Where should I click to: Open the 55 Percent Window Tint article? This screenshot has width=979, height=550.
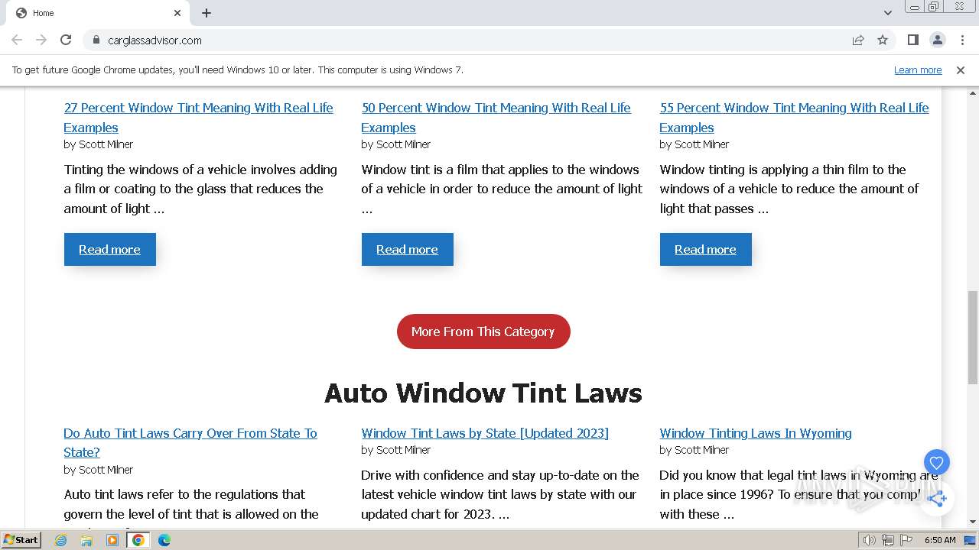click(x=794, y=118)
